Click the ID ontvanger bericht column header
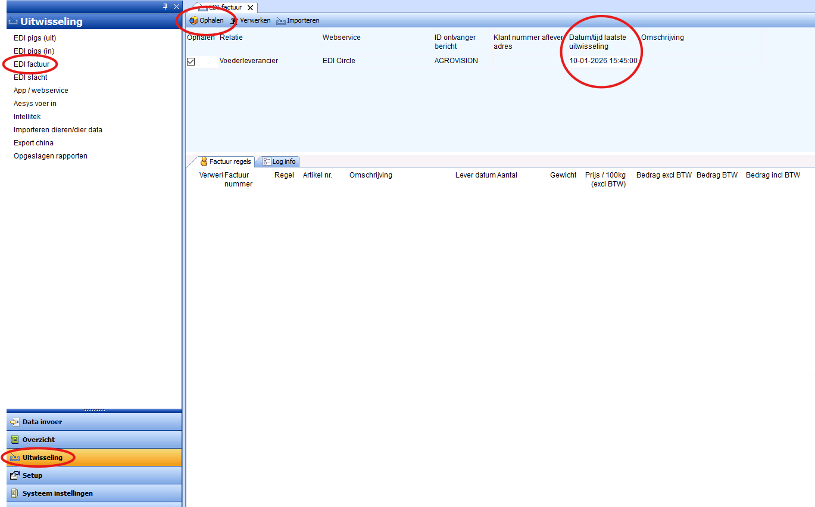The image size is (815, 507). pyautogui.click(x=455, y=42)
